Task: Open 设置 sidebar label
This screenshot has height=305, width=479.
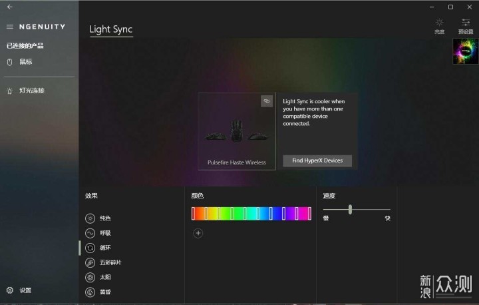Action: point(25,290)
